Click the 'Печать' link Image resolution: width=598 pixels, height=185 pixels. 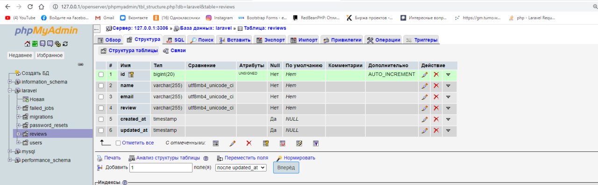[109, 158]
